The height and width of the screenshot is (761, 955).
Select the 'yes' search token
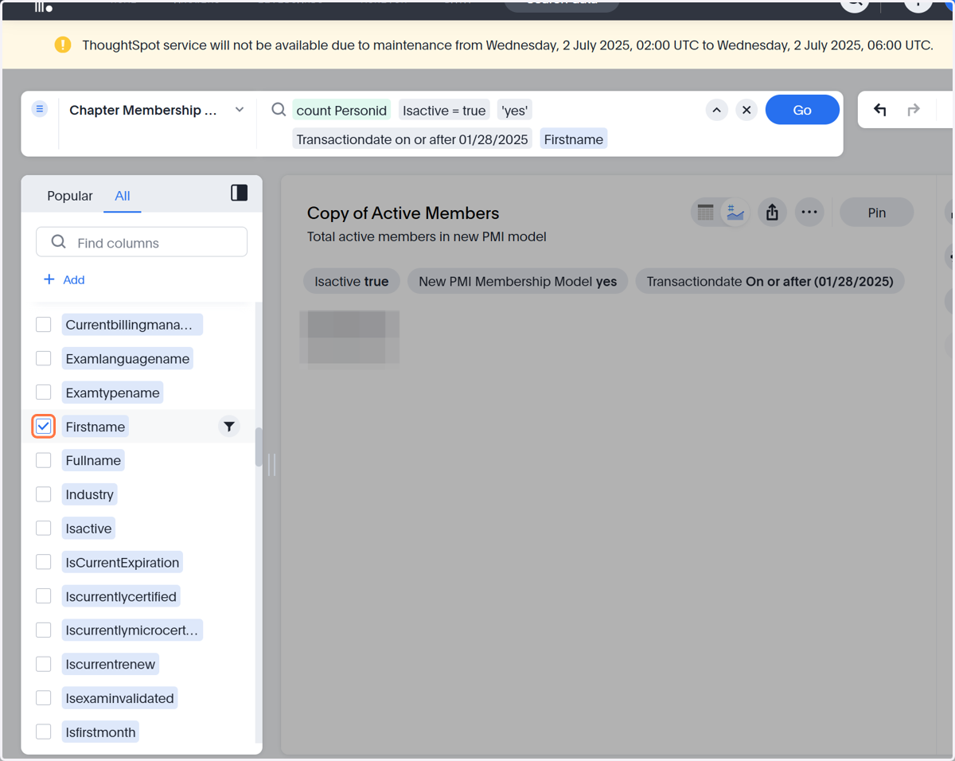(x=515, y=111)
